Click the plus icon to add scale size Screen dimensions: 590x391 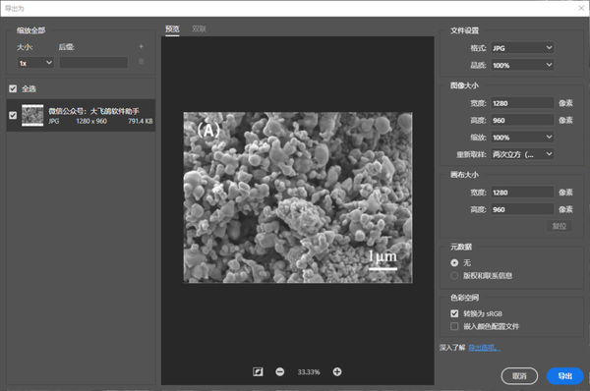[141, 46]
